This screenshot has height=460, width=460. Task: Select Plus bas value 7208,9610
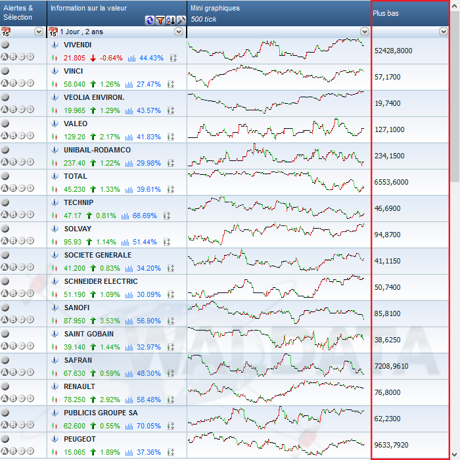click(x=391, y=366)
